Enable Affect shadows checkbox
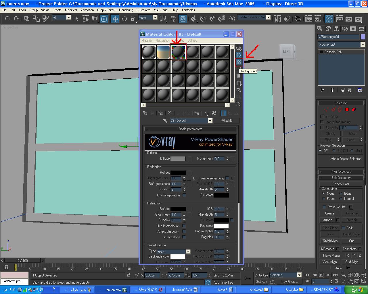Image resolution: width=368 pixels, height=294 pixels. [x=184, y=231]
